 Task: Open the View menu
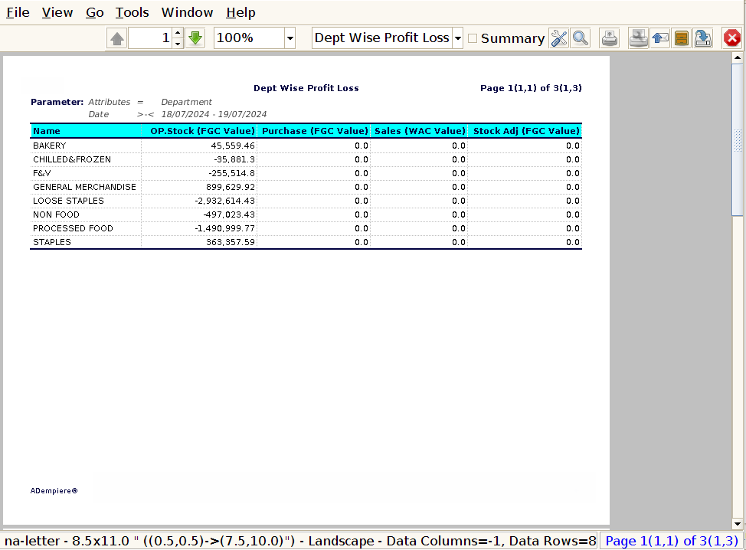57,12
